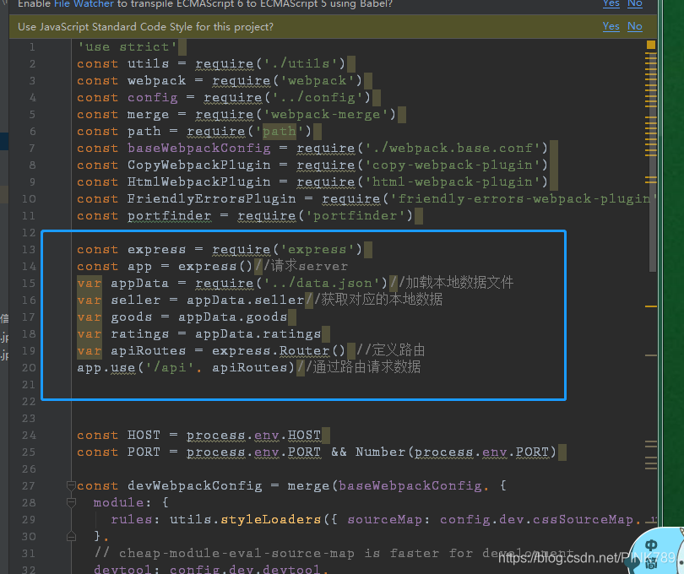Decline Standard Code Style by clicking No
The height and width of the screenshot is (574, 684).
[634, 26]
